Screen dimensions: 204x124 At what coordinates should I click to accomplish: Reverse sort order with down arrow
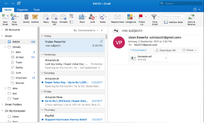[102, 30]
